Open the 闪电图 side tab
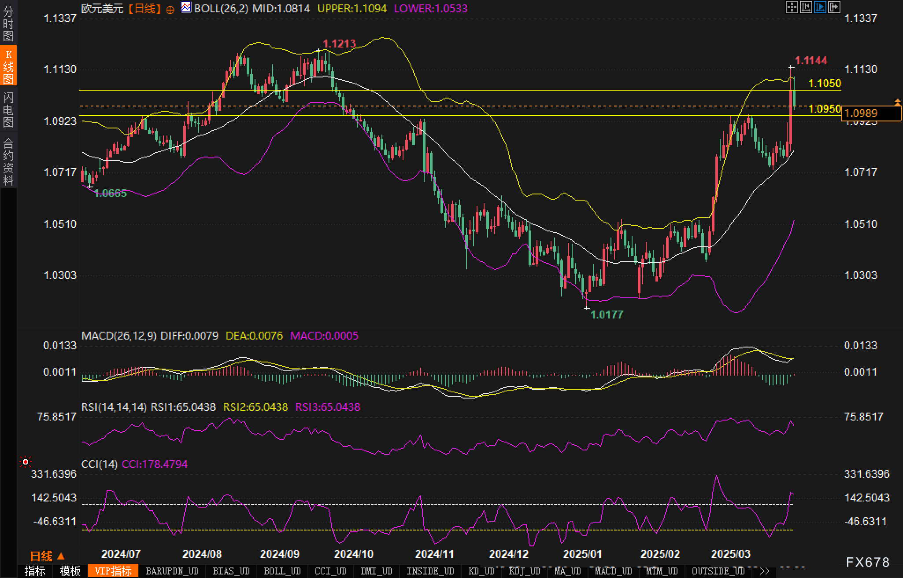 pyautogui.click(x=8, y=110)
